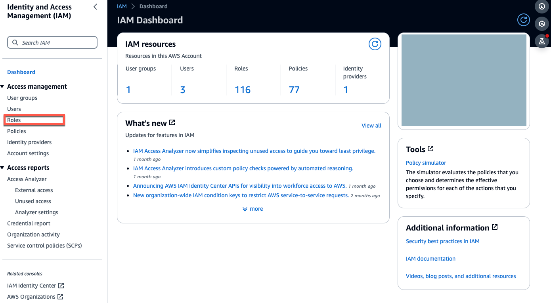Refresh the IAM Dashboard via circular arrow icon
551x303 pixels.
pos(523,20)
